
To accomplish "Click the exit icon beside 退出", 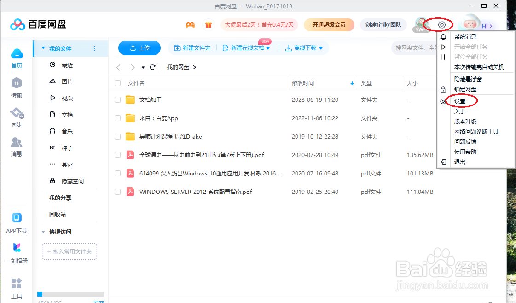I will 443,162.
